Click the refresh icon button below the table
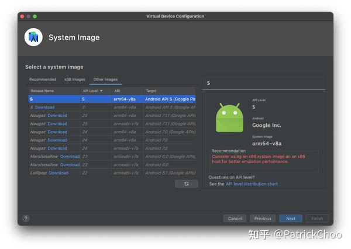Screen dimensions: 351x249 click(186, 184)
